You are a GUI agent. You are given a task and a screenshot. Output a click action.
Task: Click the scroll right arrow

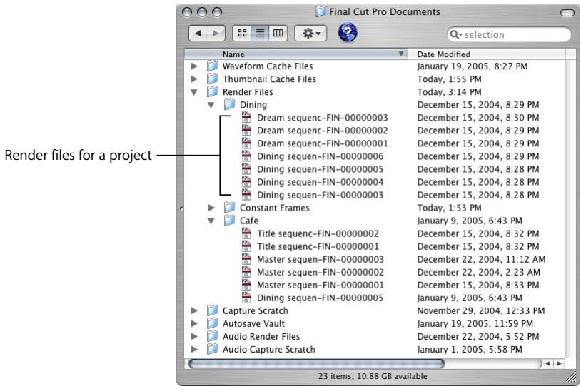pos(559,364)
